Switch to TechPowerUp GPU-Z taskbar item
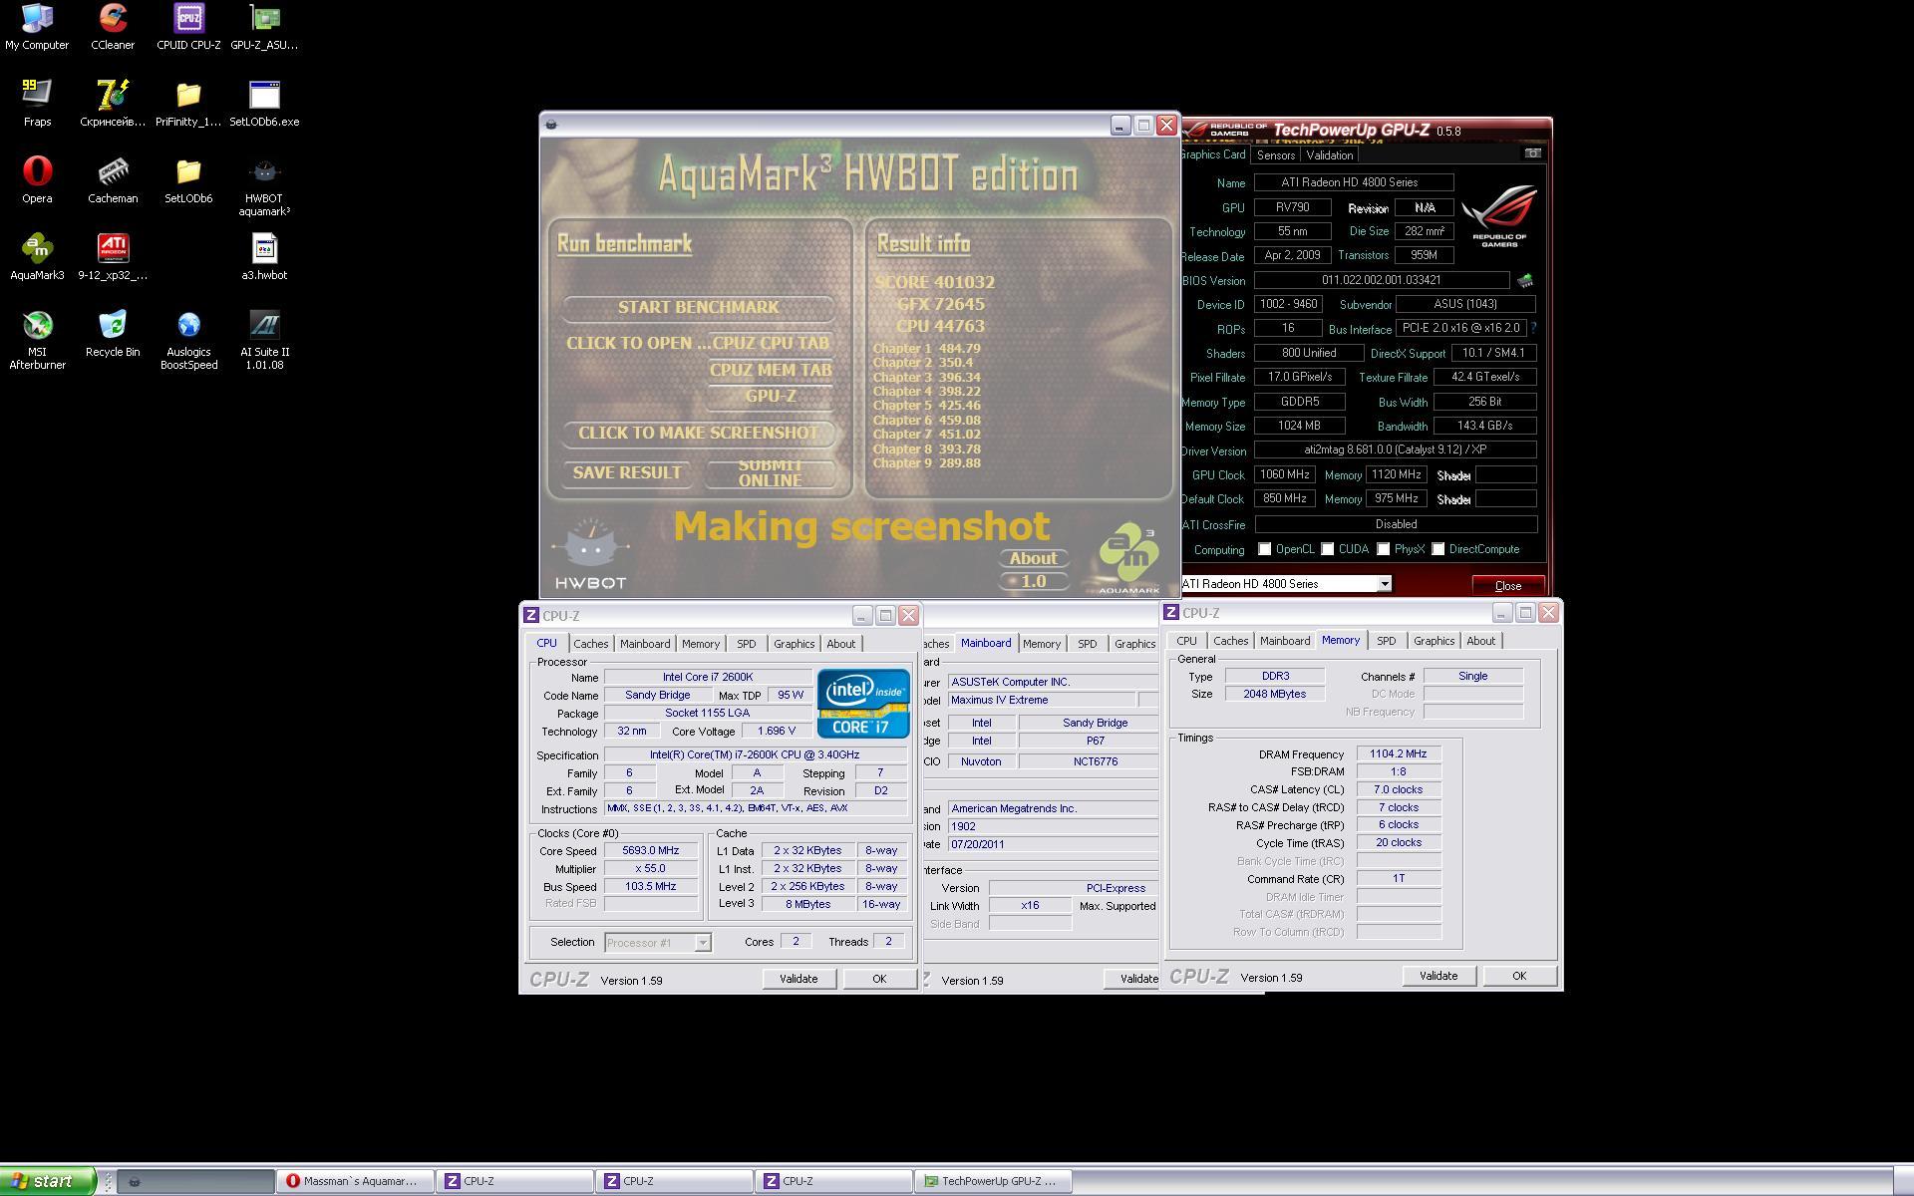The height and width of the screenshot is (1196, 1914). (993, 1181)
